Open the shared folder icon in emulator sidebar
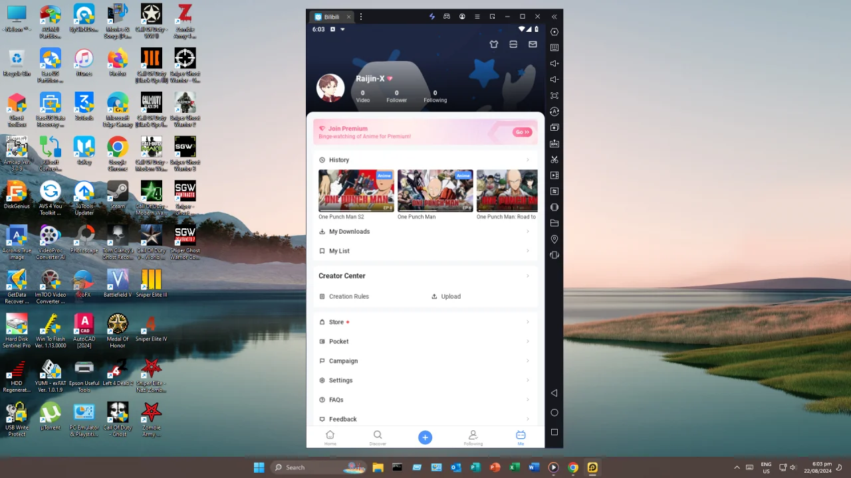 [554, 223]
